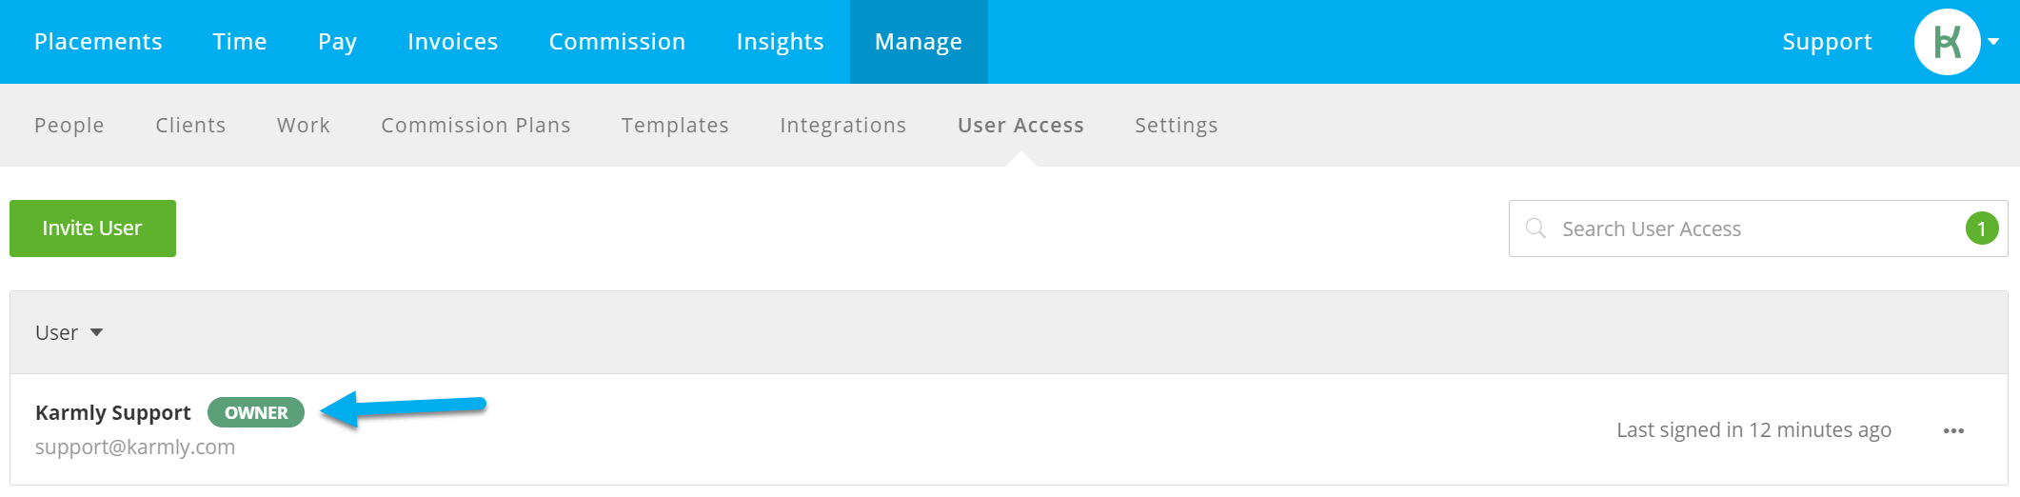Viewport: 2020px width, 497px height.
Task: Expand the account dropdown arrow beside the avatar
Action: coord(1993,42)
